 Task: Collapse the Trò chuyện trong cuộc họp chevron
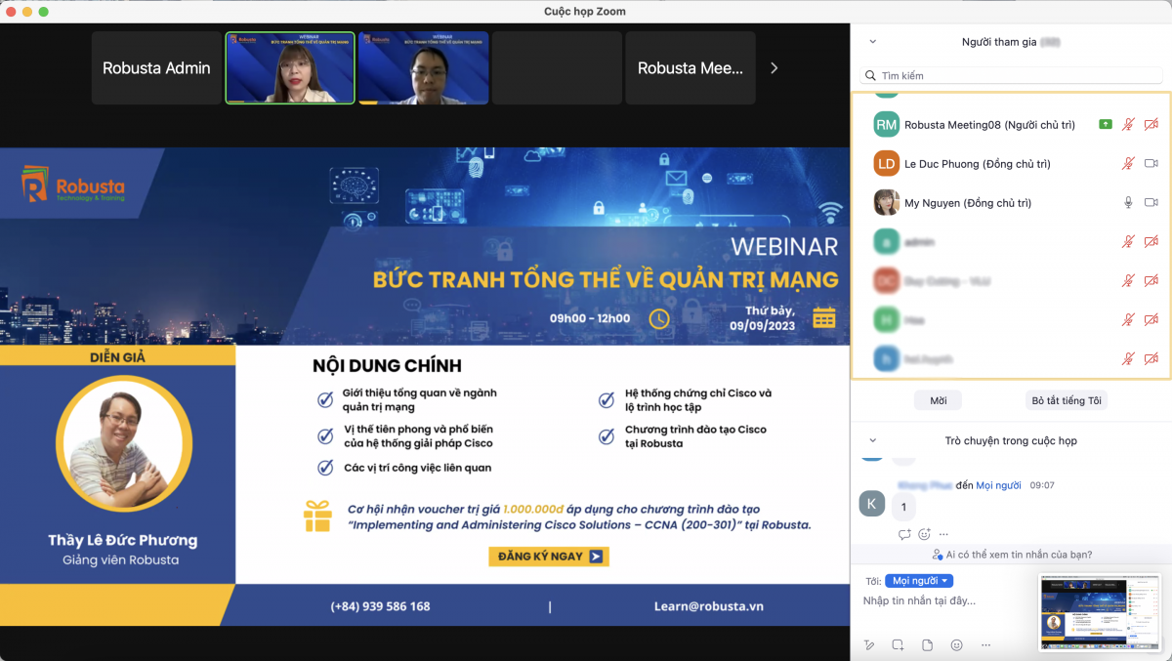point(872,440)
